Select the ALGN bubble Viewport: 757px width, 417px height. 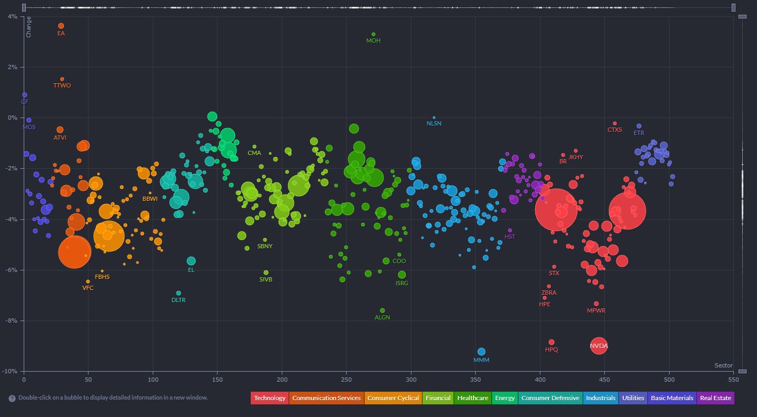[x=382, y=311]
